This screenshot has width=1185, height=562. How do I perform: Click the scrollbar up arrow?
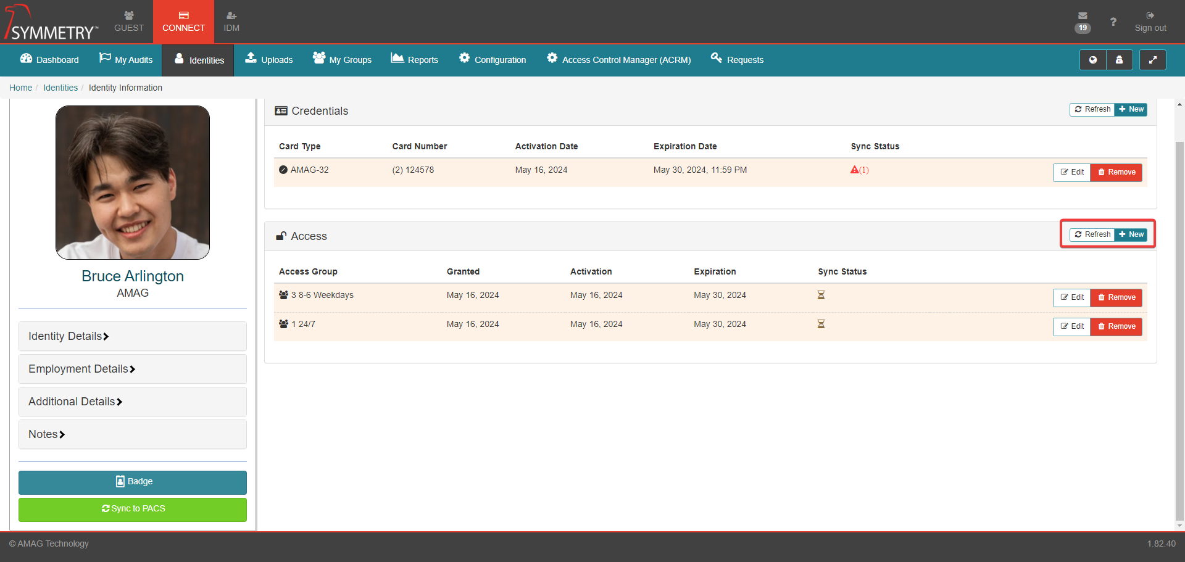point(1179,104)
